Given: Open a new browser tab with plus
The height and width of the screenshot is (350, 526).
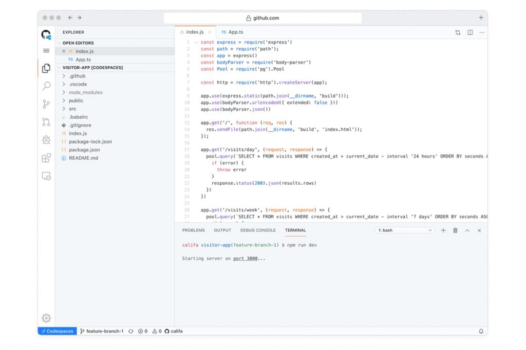Looking at the screenshot, I should click(481, 17).
